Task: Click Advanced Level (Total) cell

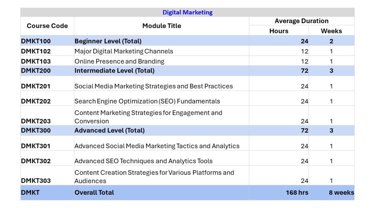Action: click(x=109, y=130)
